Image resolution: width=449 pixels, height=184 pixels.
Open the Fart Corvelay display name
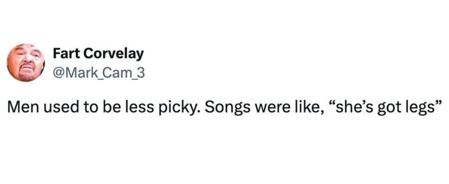(98, 54)
